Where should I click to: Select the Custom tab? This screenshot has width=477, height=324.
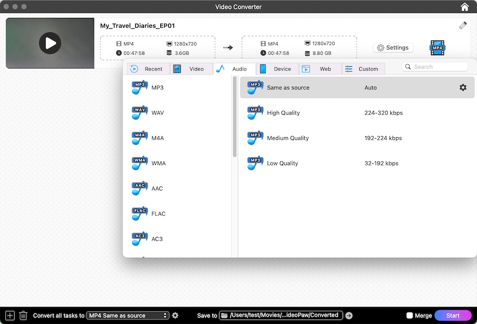(363, 69)
